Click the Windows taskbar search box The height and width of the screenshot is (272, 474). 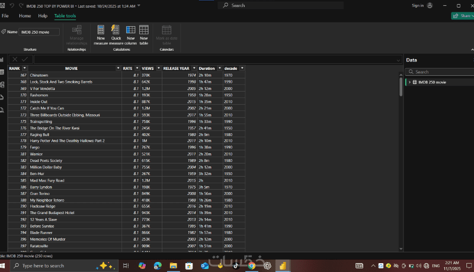tap(63, 265)
